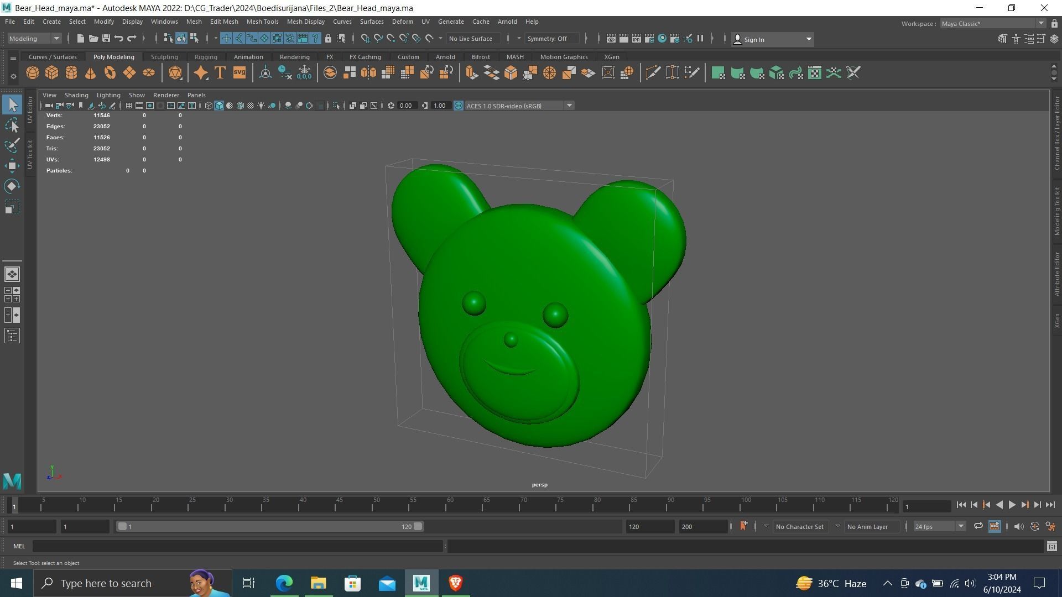Toggle smooth shade all in viewport

[219, 106]
